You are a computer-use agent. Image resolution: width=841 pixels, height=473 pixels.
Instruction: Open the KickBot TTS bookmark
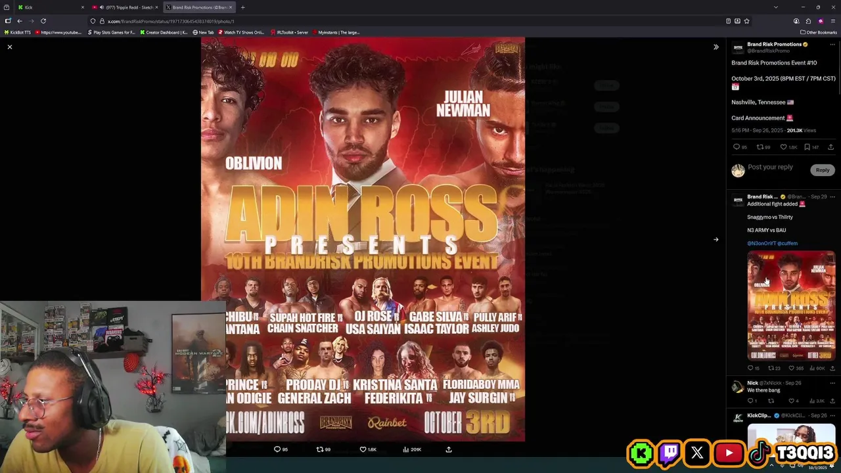click(18, 32)
